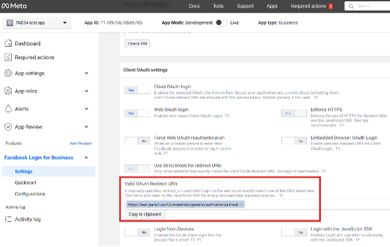Click Copy to clipboard button
The height and width of the screenshot is (247, 390).
click(145, 214)
